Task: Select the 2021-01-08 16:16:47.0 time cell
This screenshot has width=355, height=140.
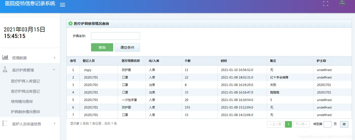Action: point(237,92)
